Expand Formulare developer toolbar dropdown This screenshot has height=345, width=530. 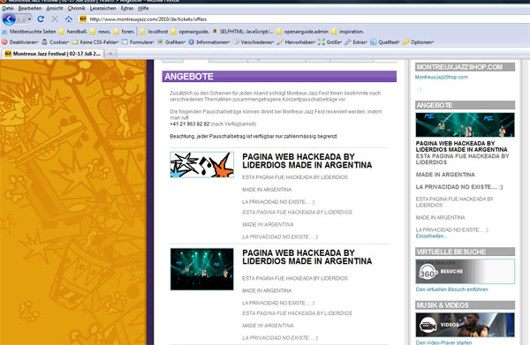(x=138, y=42)
